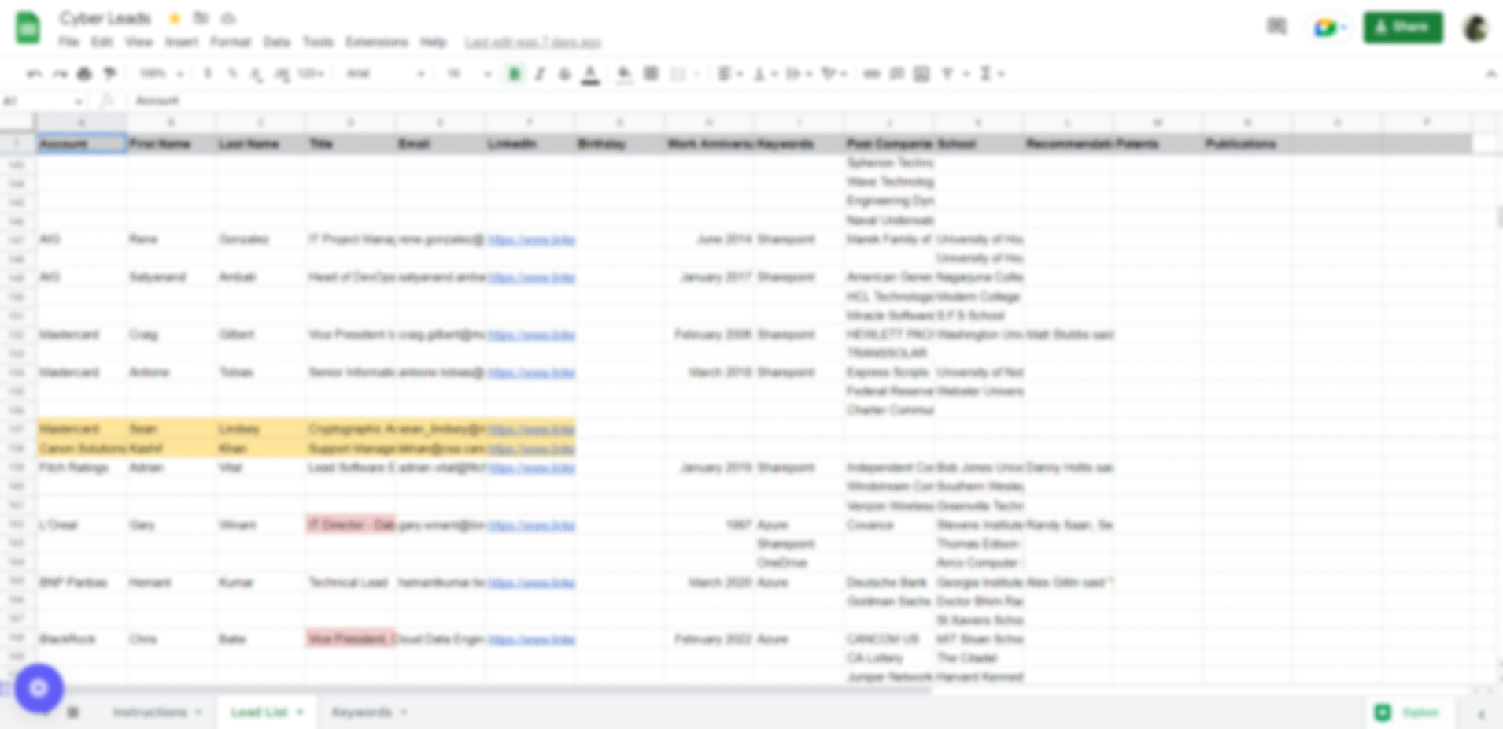Open the Google account avatar
This screenshot has height=729, width=1503.
point(1476,28)
